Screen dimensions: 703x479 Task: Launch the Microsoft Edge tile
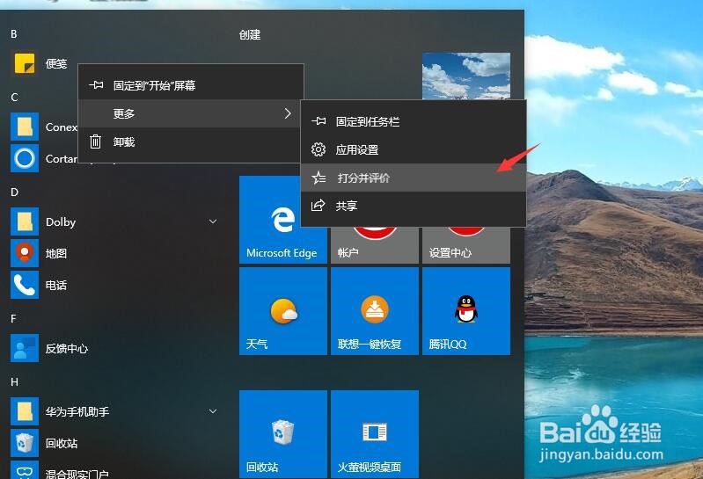point(283,220)
